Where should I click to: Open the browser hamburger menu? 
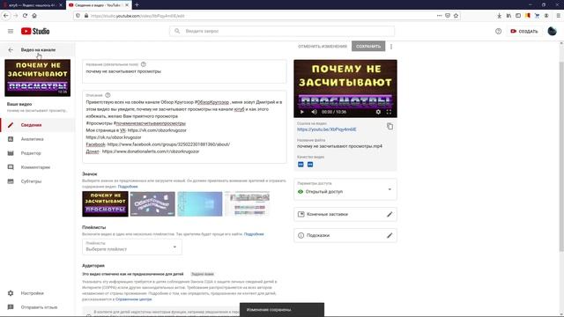coord(558,16)
